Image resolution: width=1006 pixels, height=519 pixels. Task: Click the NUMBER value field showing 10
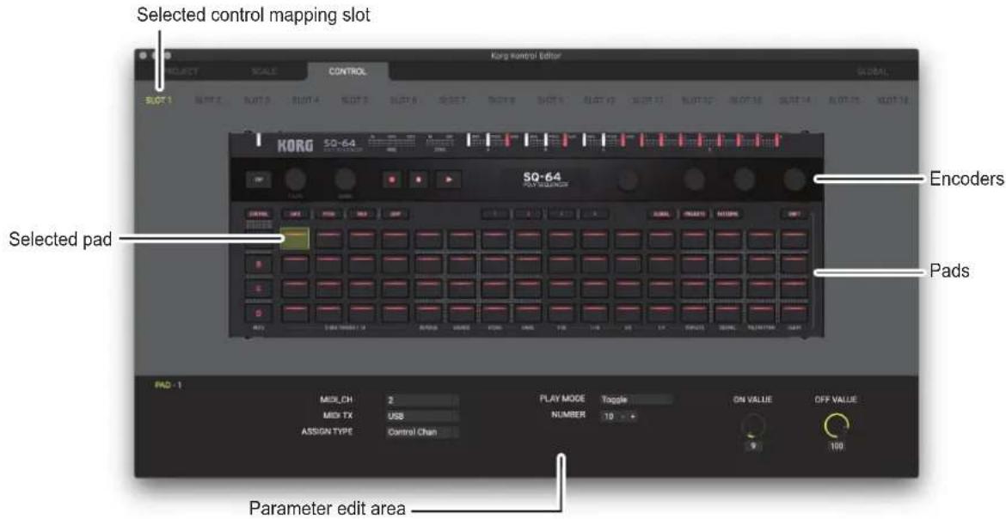[609, 417]
